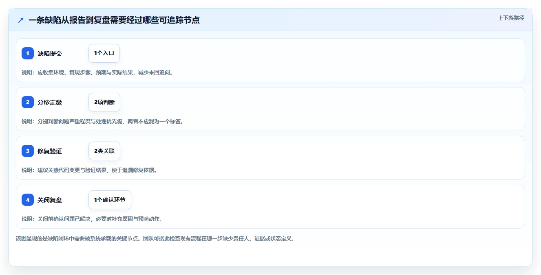Select the 上下游路径 label
The width and height of the screenshot is (541, 275).
click(x=511, y=18)
